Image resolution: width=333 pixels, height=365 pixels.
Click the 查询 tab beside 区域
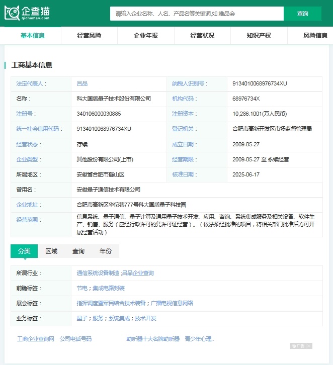(78, 251)
